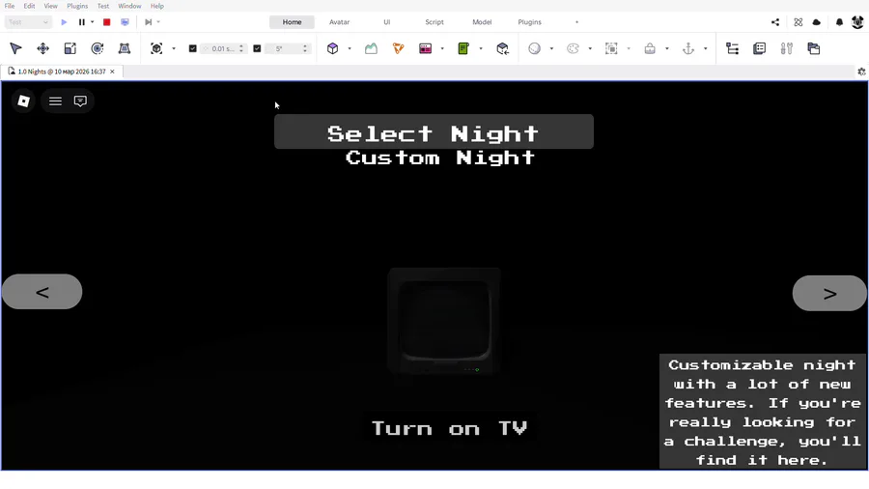Image resolution: width=869 pixels, height=489 pixels.
Task: Open the View menu
Action: [x=50, y=6]
